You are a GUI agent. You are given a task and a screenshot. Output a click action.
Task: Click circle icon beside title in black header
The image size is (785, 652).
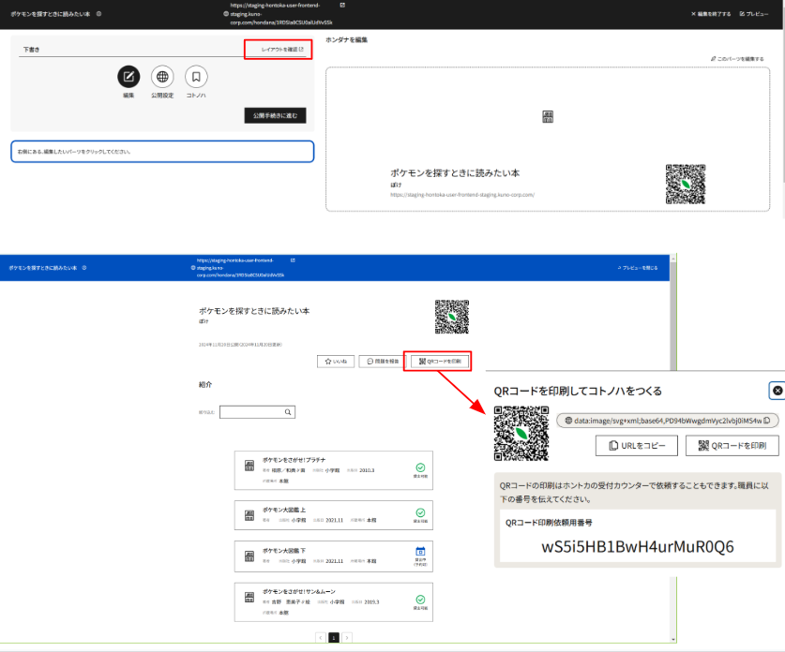[x=98, y=14]
